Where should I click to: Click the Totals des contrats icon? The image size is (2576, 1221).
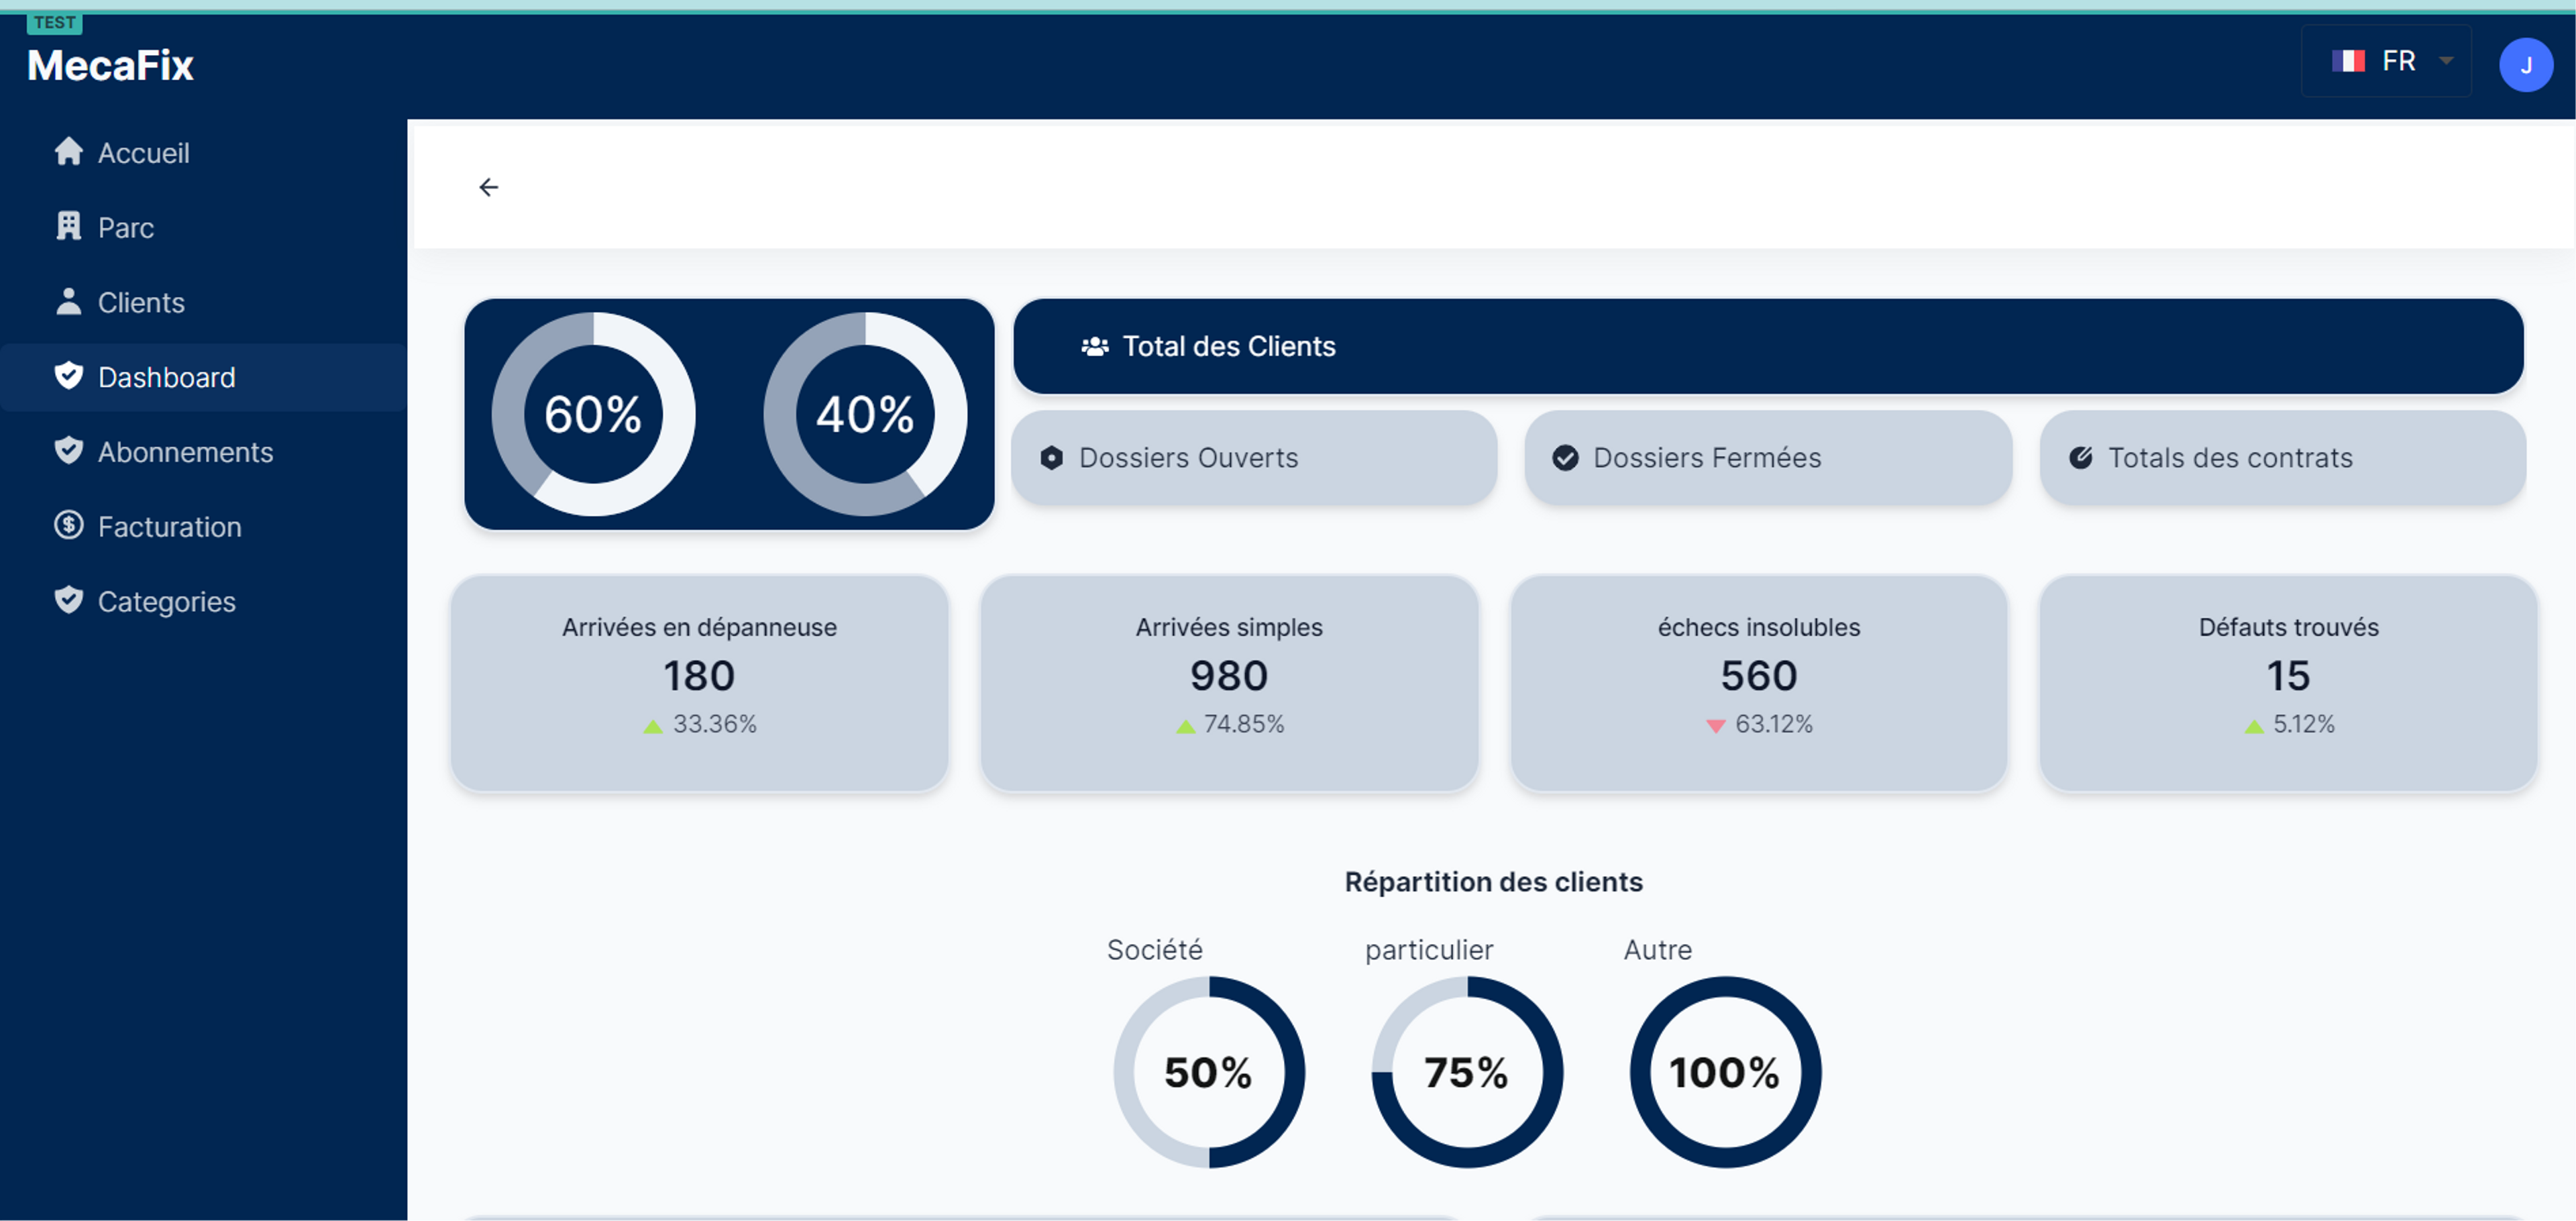2080,458
